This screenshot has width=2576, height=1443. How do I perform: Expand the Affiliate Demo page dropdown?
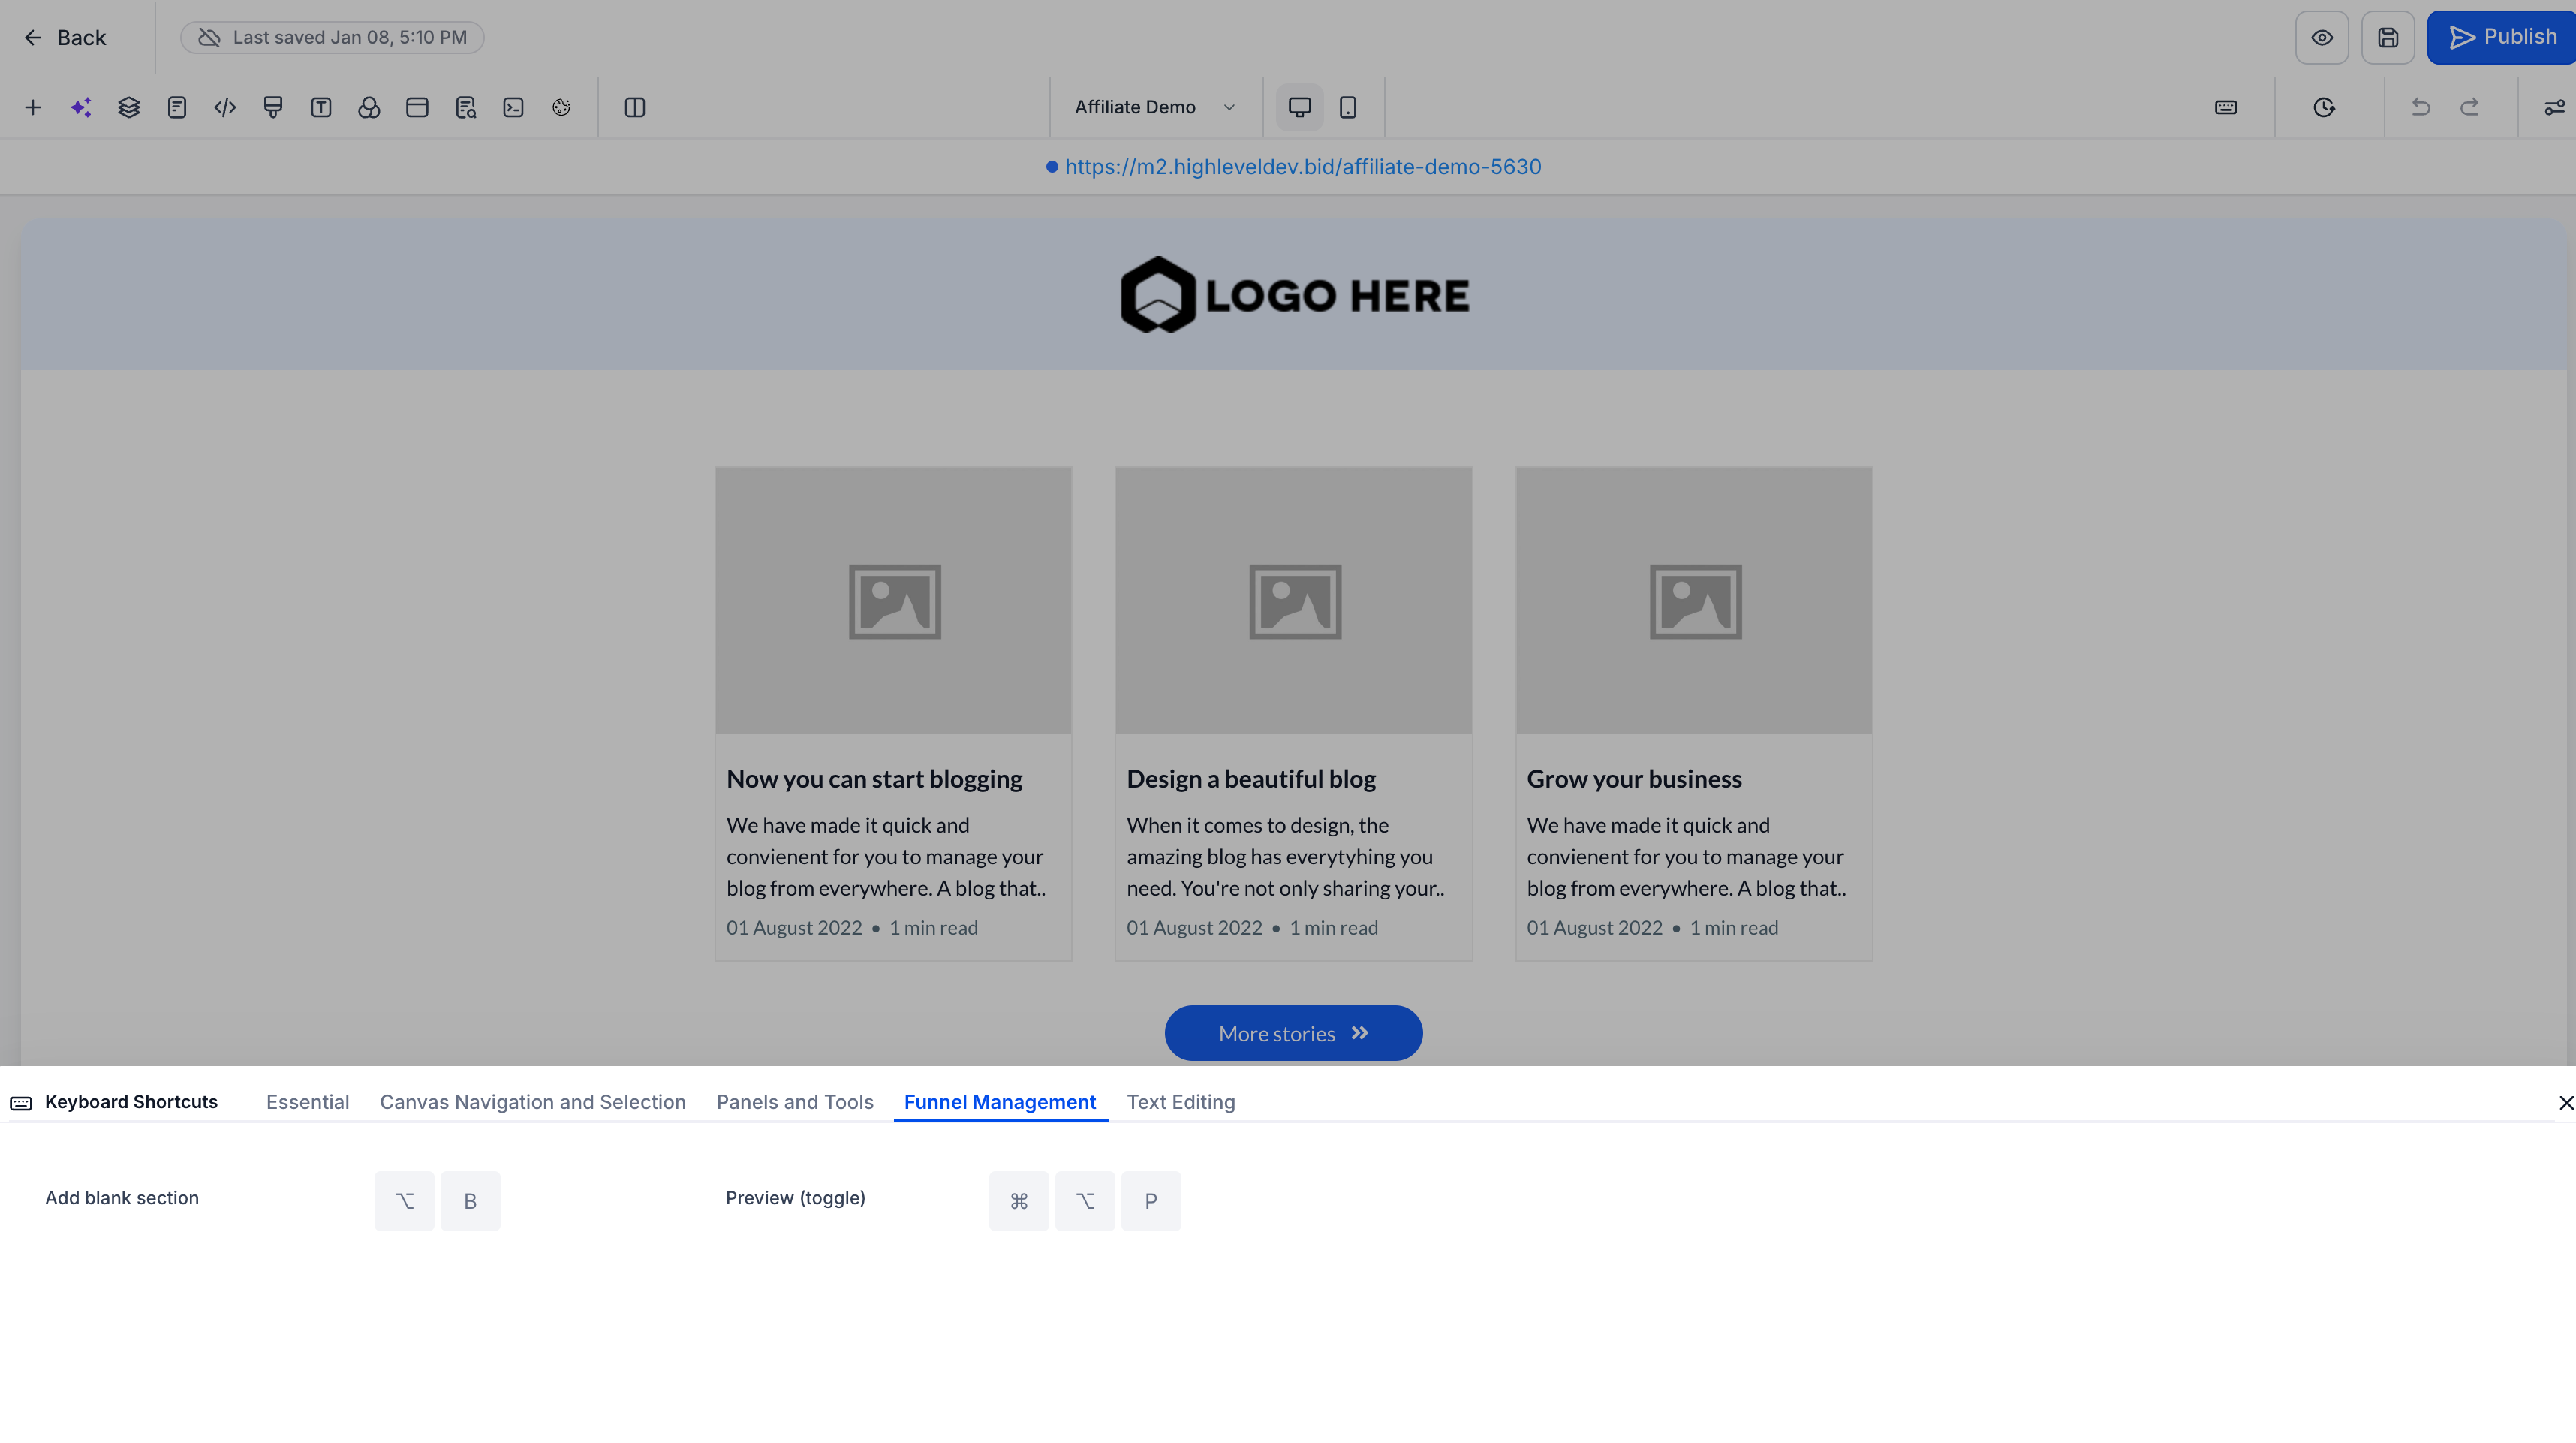tap(1154, 107)
